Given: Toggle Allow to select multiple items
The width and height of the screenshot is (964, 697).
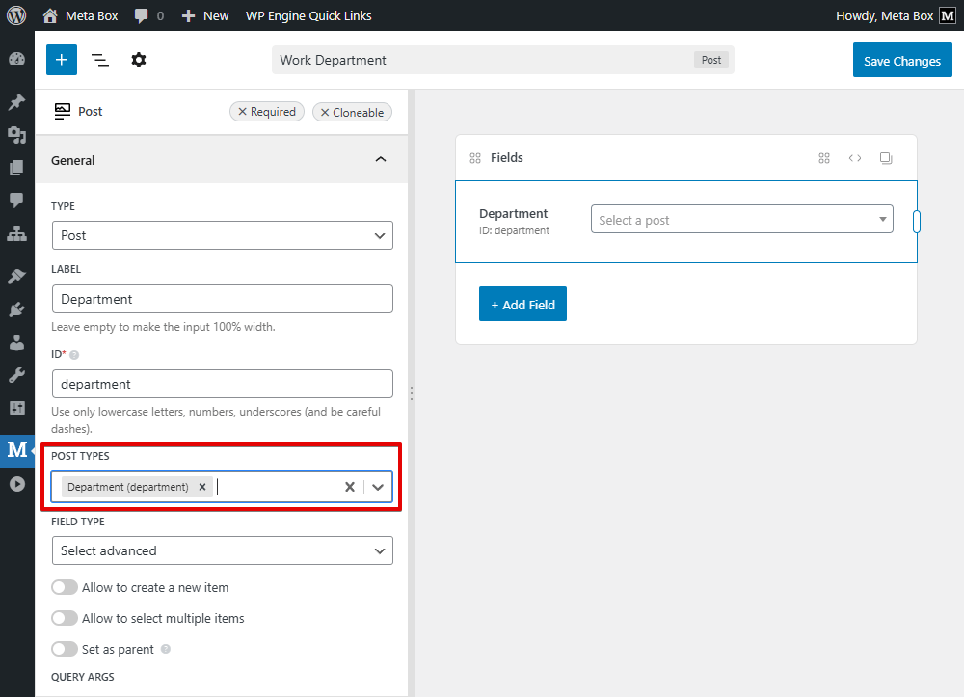Looking at the screenshot, I should click(x=65, y=618).
